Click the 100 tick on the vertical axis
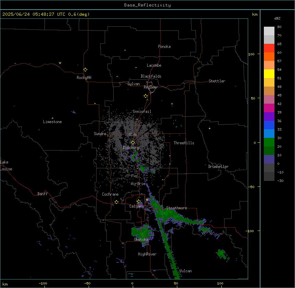The width and height of the screenshot is (295, 288). coord(251,54)
